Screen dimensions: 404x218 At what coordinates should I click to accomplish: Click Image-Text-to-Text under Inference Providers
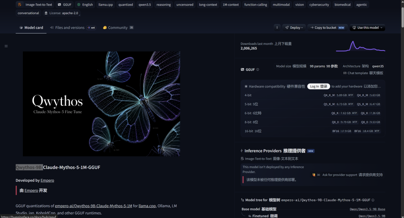[269, 159]
